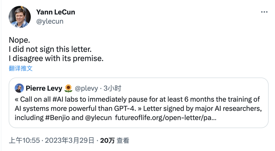The width and height of the screenshot is (275, 151).
Task: Open Pierre Levy's name in quoted tweet
Action: click(x=44, y=88)
